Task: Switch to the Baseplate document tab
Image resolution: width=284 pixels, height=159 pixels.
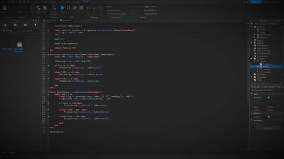Action: pos(49,21)
